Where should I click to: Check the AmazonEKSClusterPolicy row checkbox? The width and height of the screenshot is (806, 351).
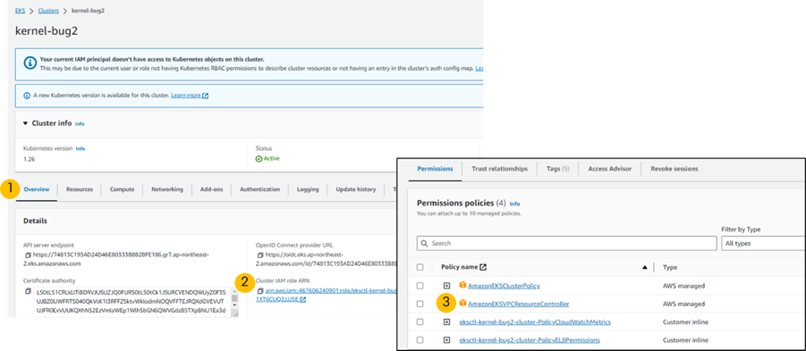pos(420,286)
